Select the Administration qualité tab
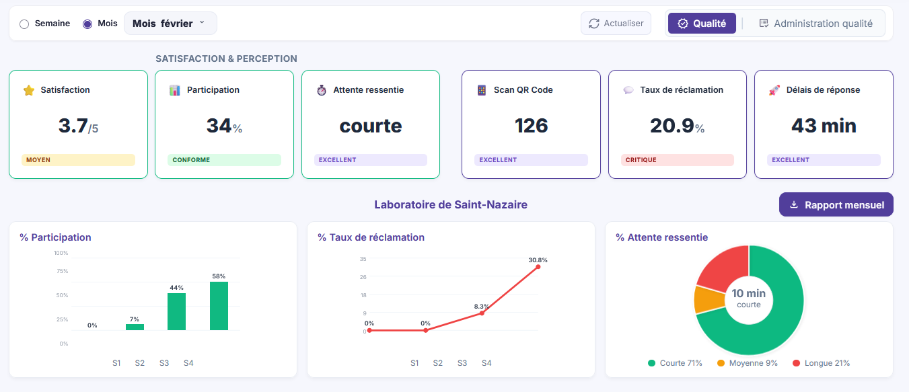The image size is (909, 392). [817, 22]
